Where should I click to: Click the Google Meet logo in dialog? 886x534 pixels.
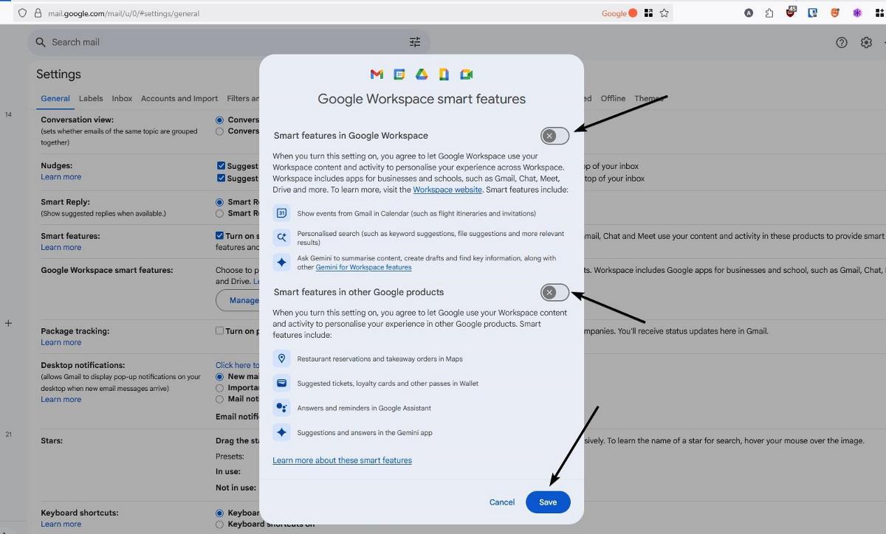point(466,74)
